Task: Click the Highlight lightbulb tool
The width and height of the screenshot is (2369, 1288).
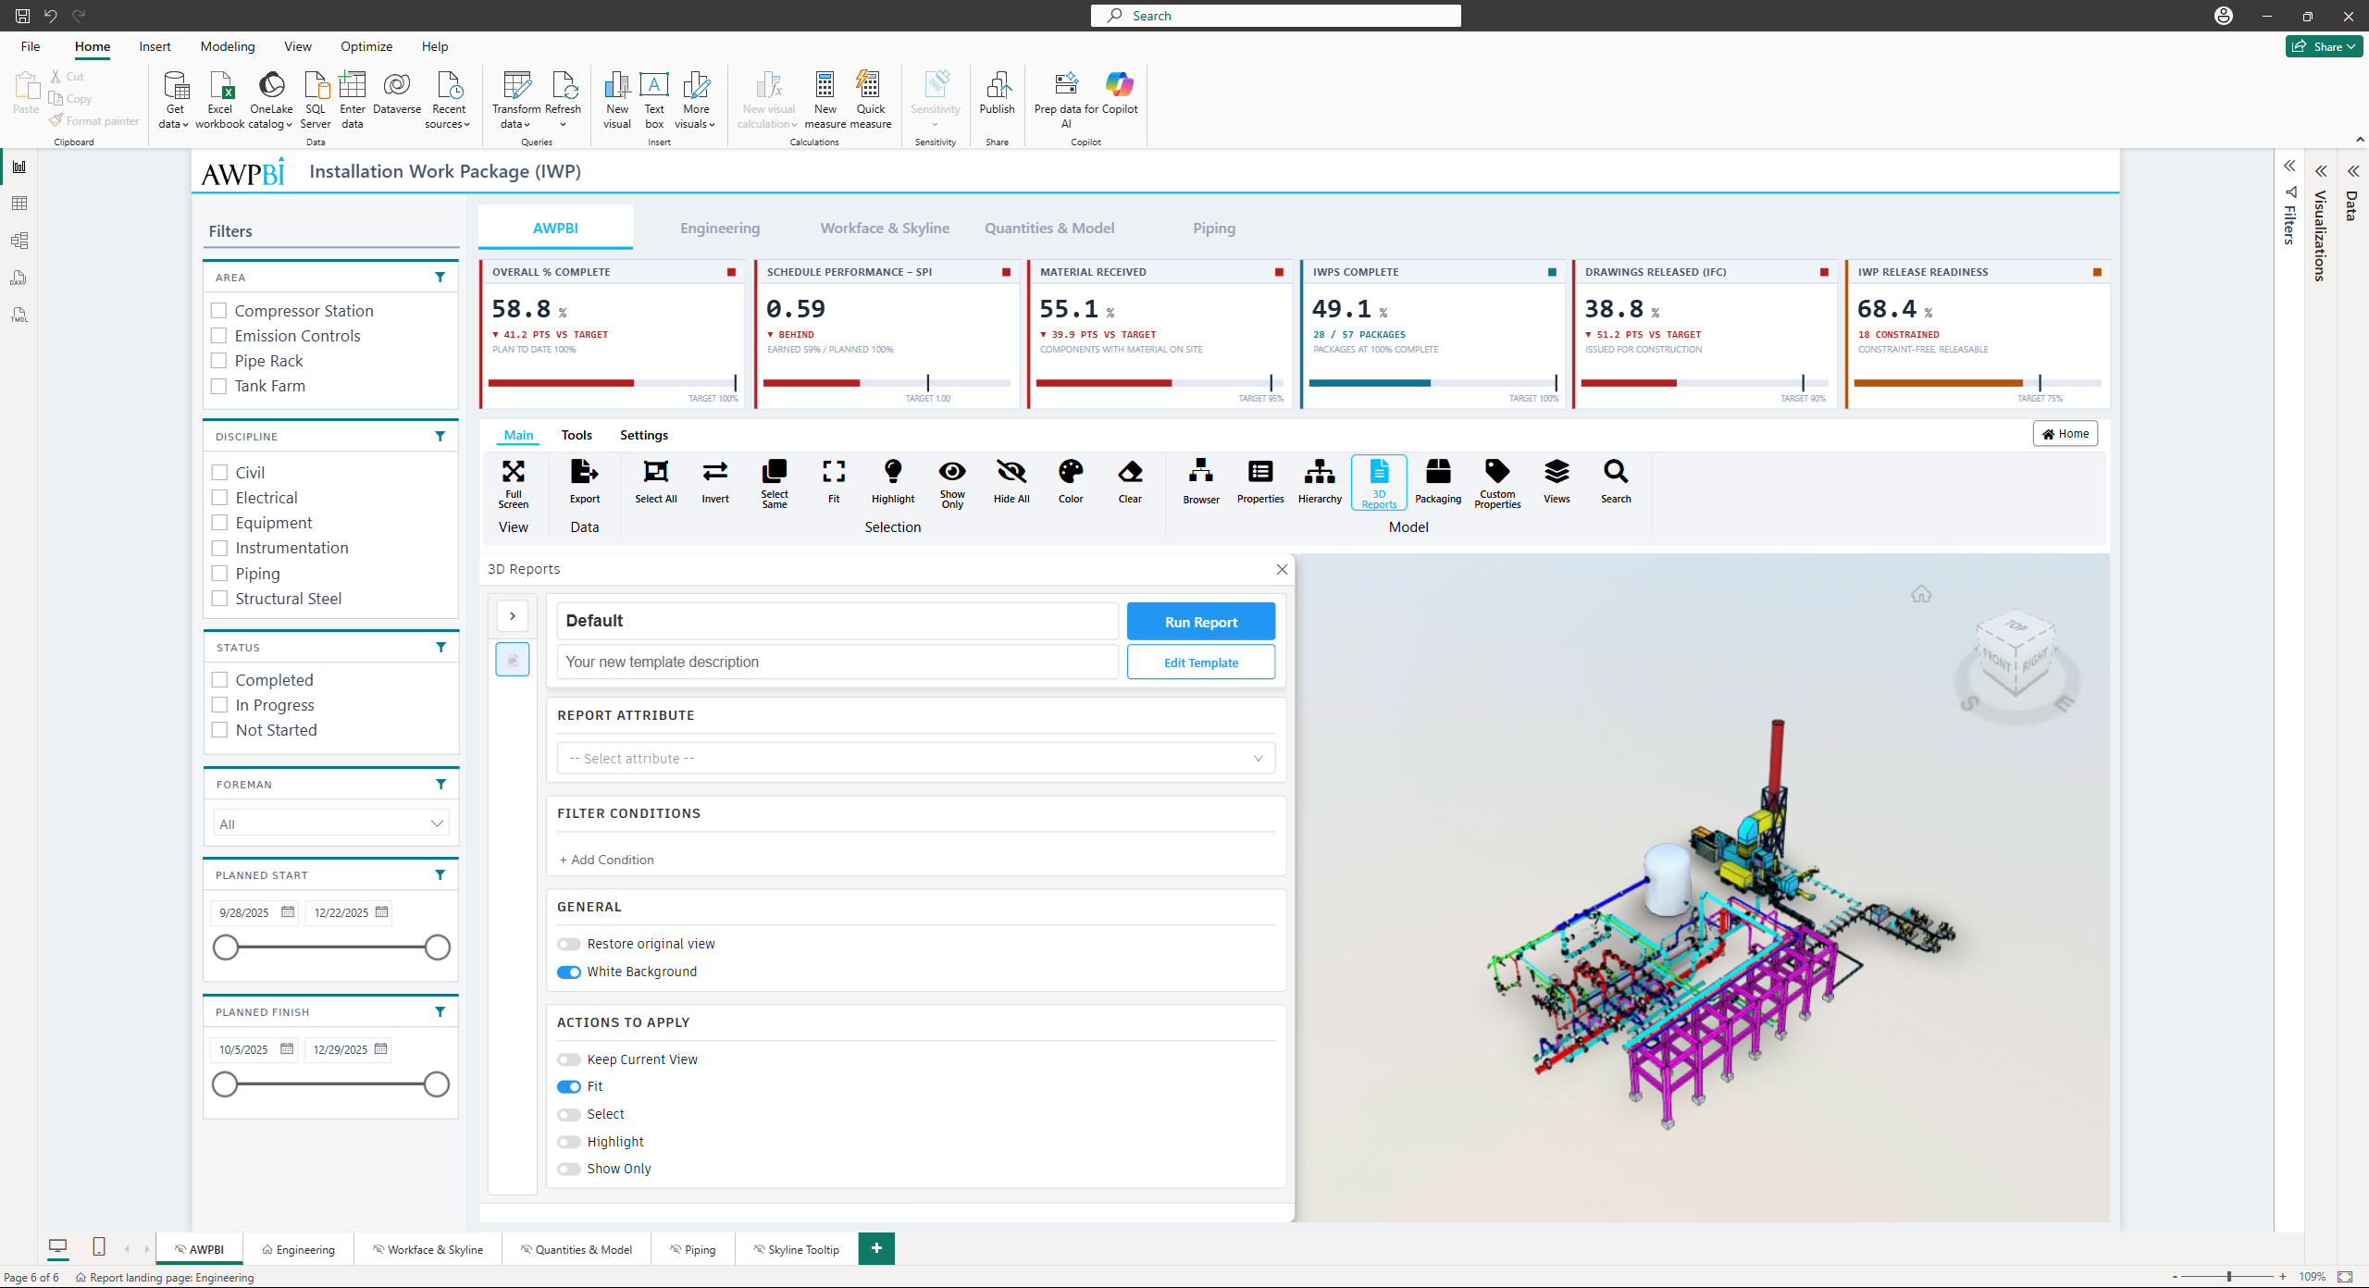Action: 892,483
